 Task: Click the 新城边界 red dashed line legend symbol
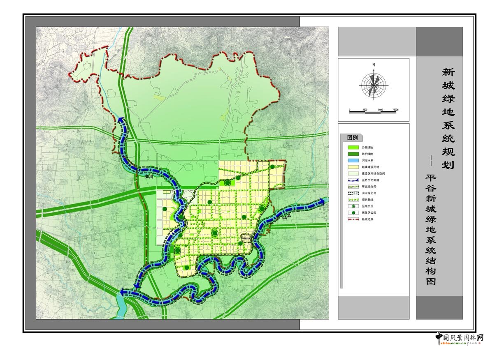pyautogui.click(x=354, y=219)
